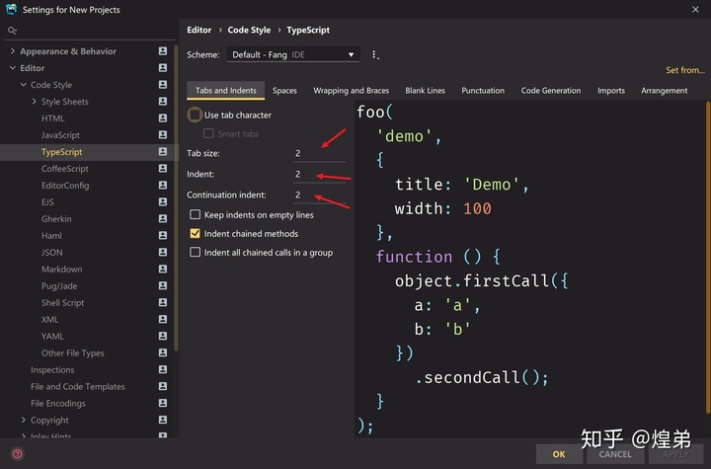This screenshot has height=469, width=711.
Task: Select TypeScript in the settings tree
Action: (x=61, y=152)
